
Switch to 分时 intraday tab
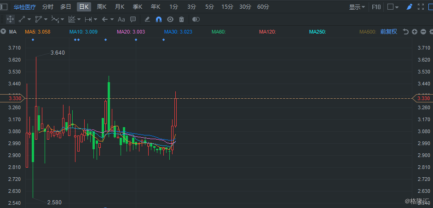point(48,7)
